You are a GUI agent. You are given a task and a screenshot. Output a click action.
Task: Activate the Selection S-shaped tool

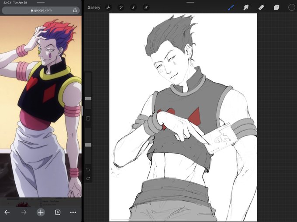click(133, 7)
